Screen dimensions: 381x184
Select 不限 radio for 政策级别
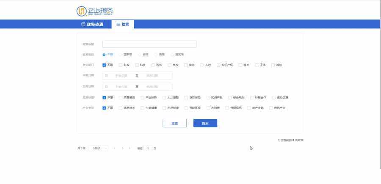click(104, 55)
